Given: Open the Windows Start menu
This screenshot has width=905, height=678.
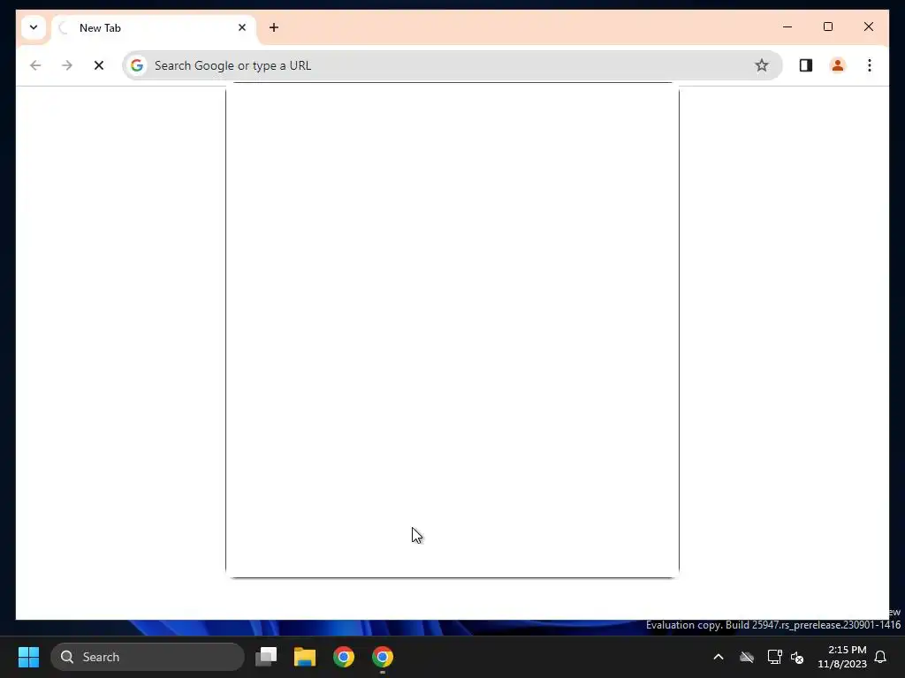Looking at the screenshot, I should point(28,657).
